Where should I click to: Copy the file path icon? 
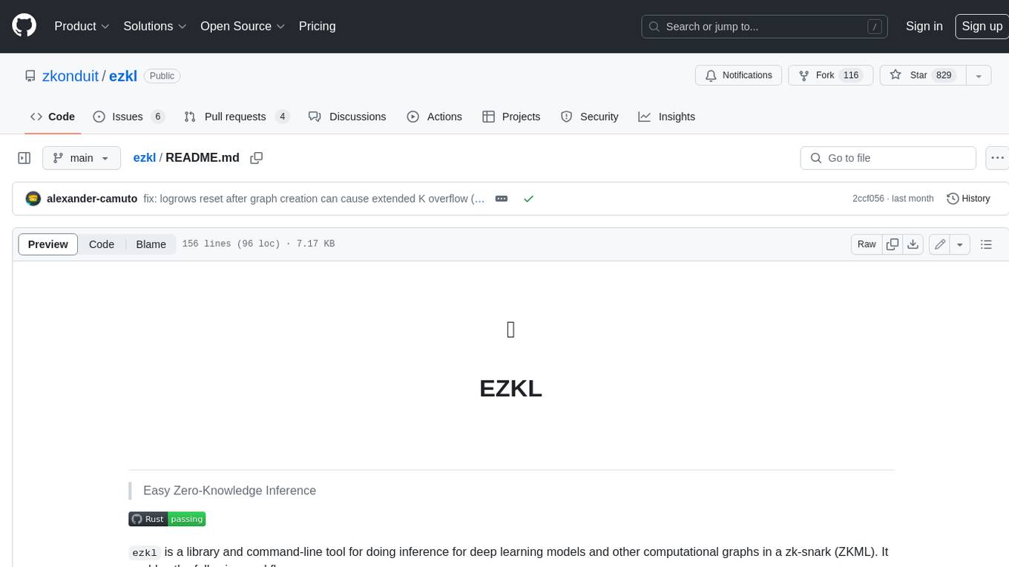[x=257, y=158]
